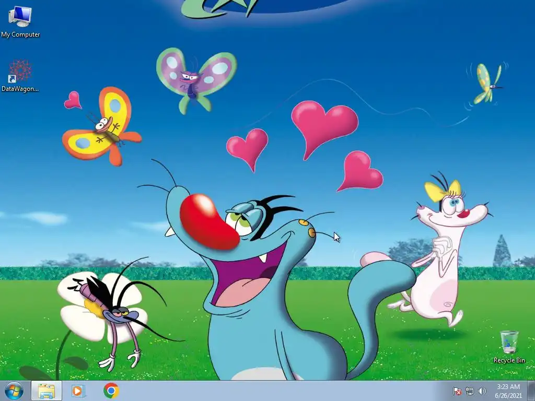This screenshot has width=535, height=401.
Task: Open the Windows Start menu orb
Action: [14, 391]
